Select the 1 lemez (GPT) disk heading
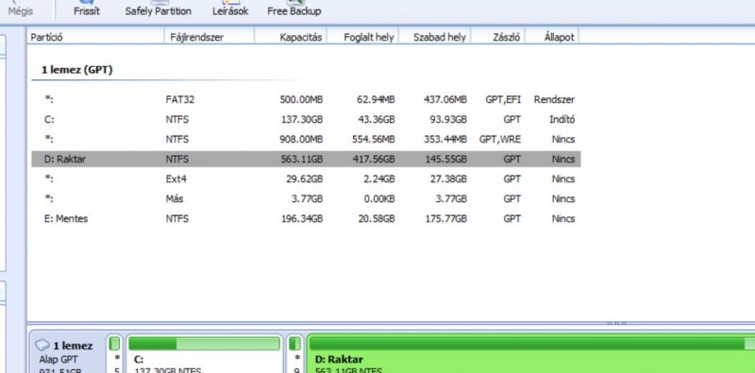This screenshot has width=755, height=373. (x=76, y=70)
